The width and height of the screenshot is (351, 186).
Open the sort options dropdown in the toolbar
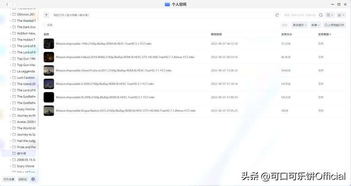pos(330,15)
